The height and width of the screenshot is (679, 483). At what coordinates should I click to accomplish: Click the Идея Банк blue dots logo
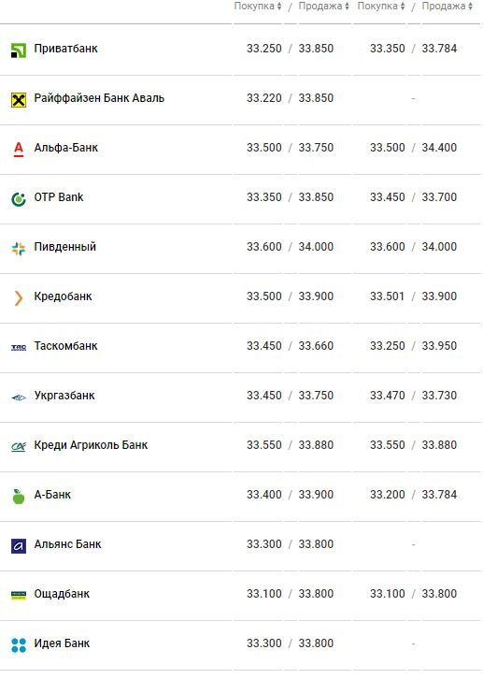[x=19, y=645]
